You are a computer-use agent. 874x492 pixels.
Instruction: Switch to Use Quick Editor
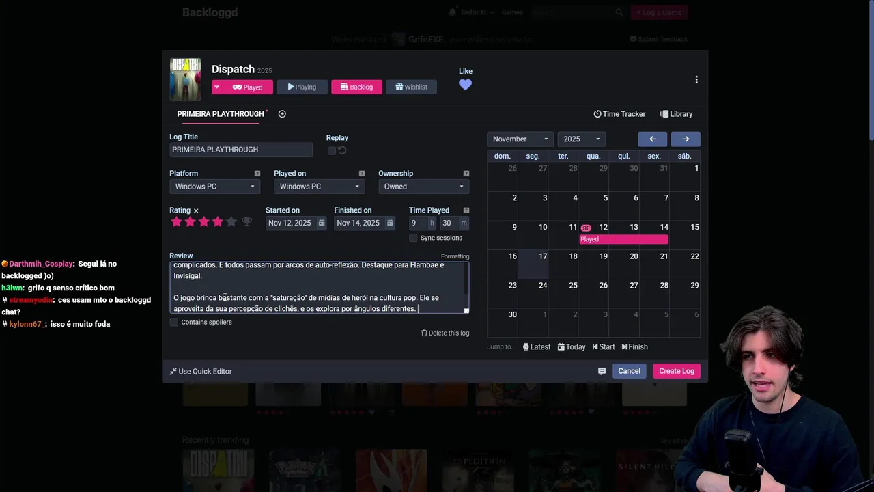pos(201,371)
